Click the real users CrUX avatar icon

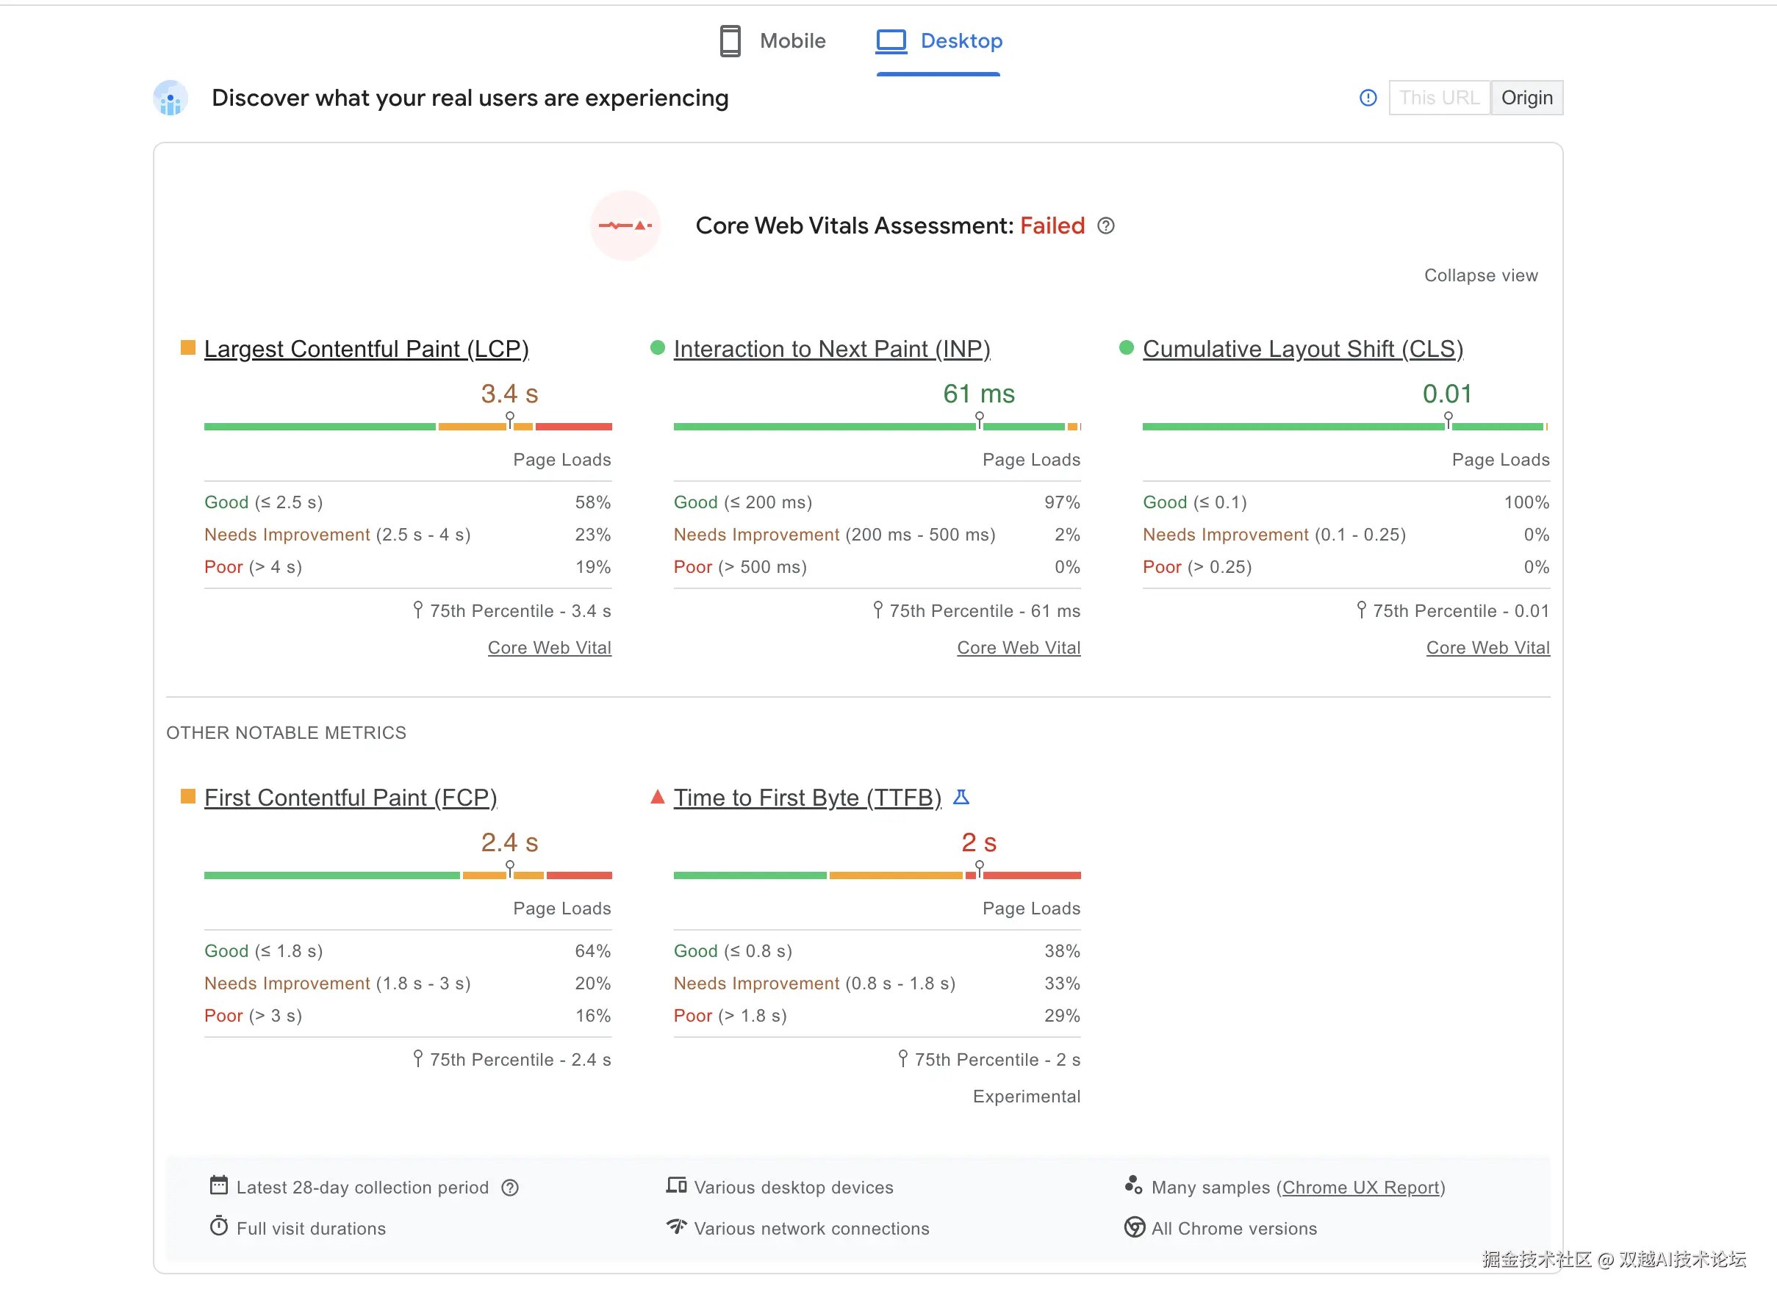pyautogui.click(x=170, y=98)
